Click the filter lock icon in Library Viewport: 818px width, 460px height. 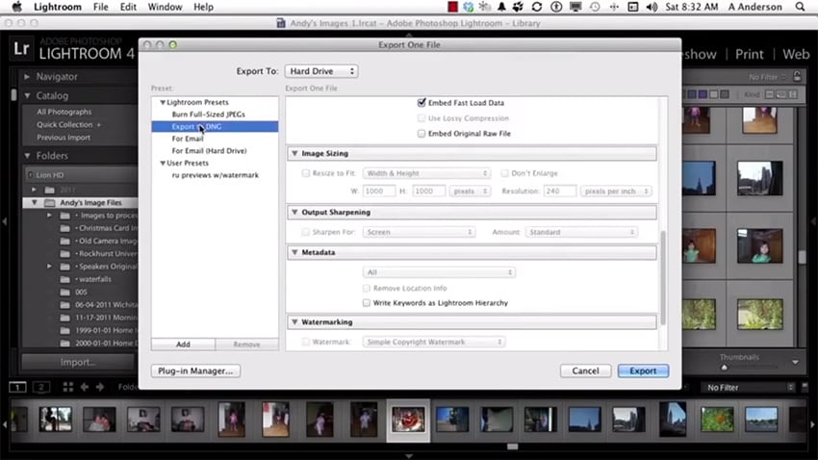[x=797, y=77]
